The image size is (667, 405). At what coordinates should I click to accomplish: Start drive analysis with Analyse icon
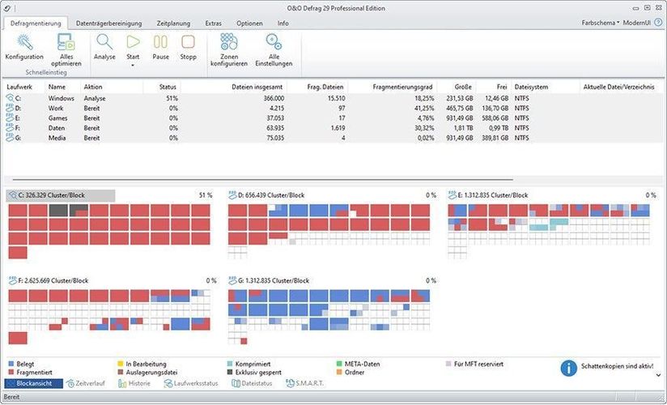tap(104, 42)
